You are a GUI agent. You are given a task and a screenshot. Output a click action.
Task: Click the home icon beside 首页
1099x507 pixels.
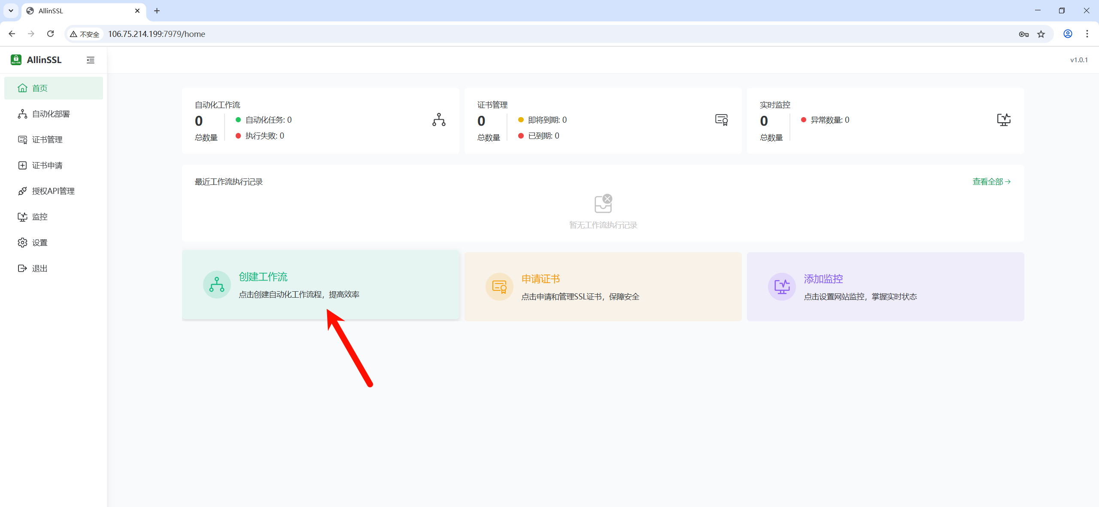point(22,88)
